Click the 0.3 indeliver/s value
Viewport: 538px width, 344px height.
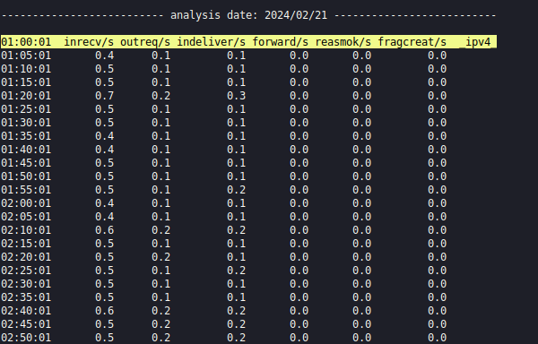tap(237, 96)
